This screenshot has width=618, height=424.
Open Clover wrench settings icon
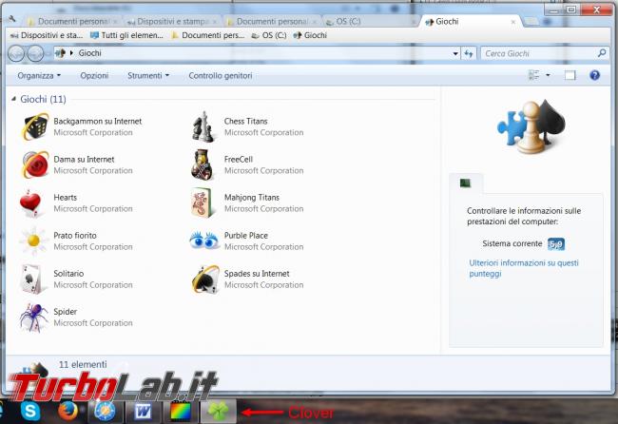(x=12, y=18)
